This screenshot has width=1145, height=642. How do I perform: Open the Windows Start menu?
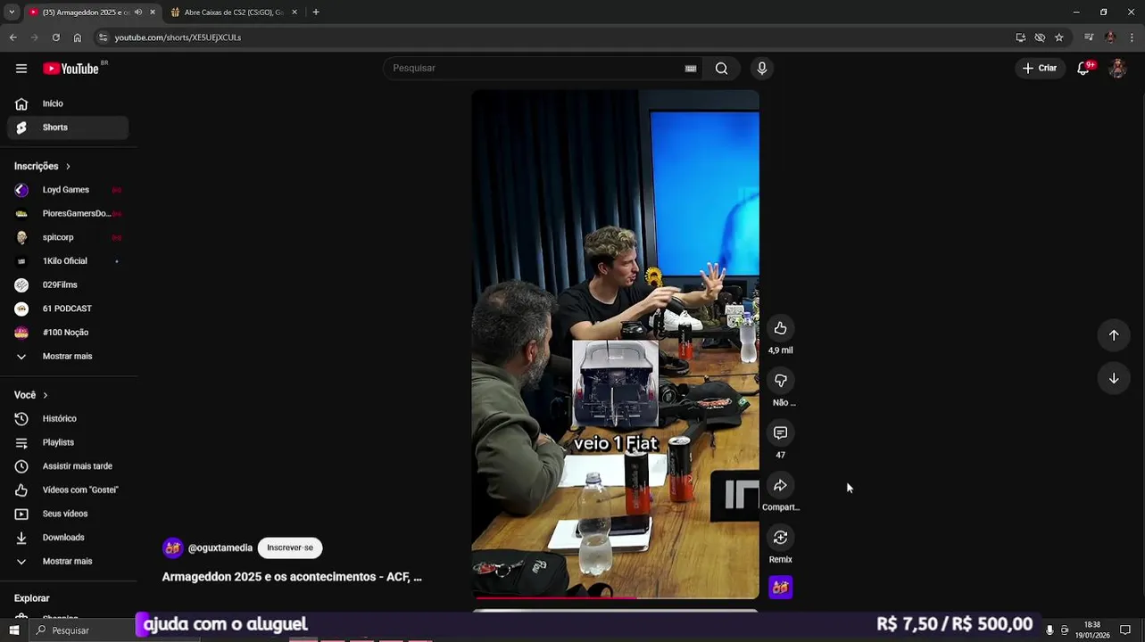pyautogui.click(x=14, y=630)
